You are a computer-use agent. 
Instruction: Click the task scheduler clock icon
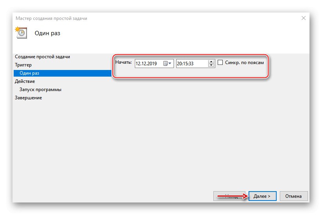click(21, 33)
